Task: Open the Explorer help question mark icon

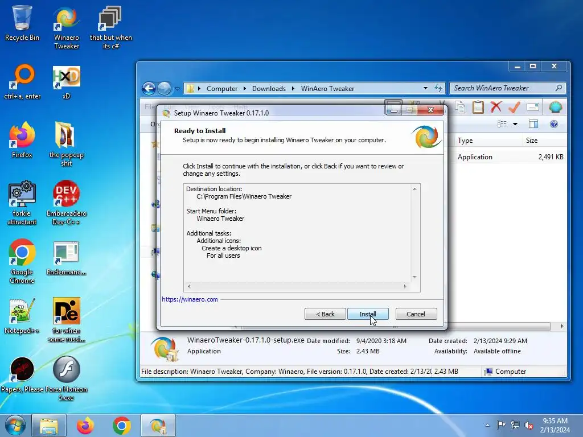Action: coord(553,123)
